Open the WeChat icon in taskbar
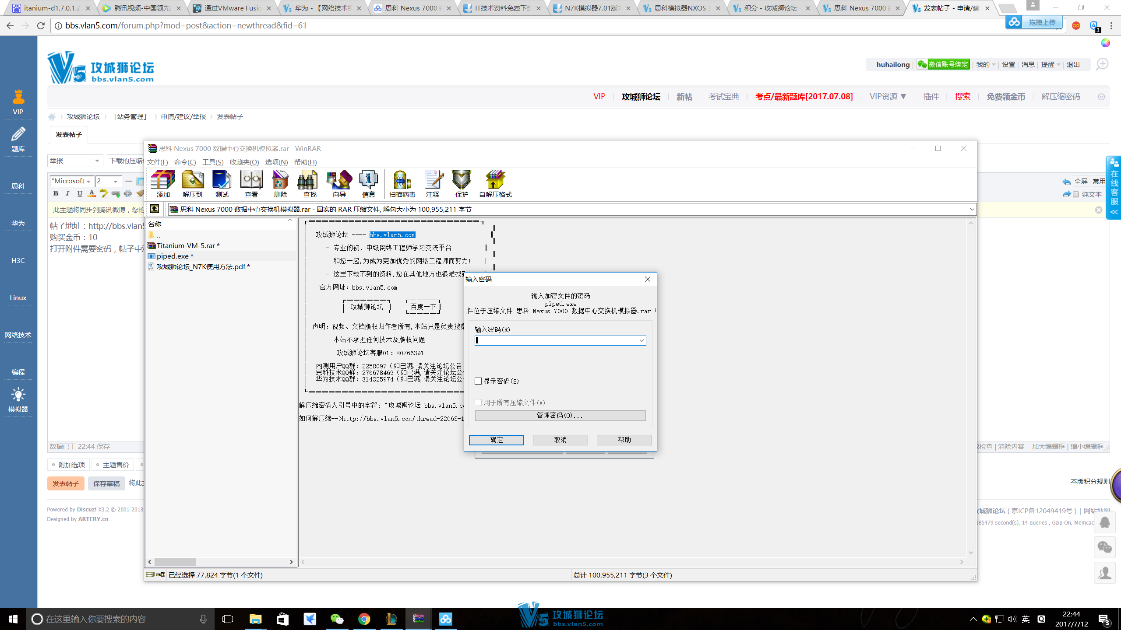The image size is (1121, 630). coord(337,619)
